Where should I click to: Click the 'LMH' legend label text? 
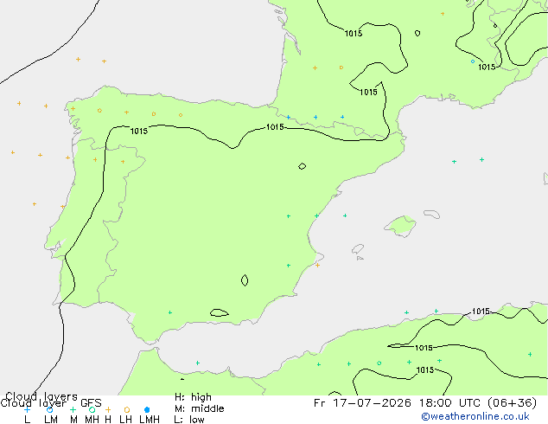point(150,419)
